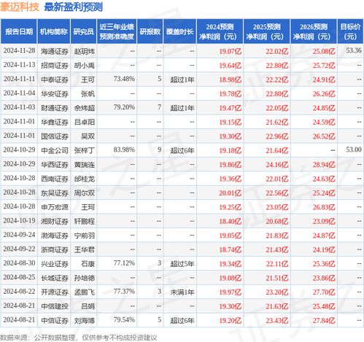Select researcher 吕卓阳

[84, 122]
